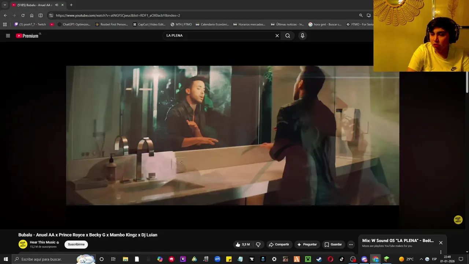Open Calendario Económico bookmark

212,25
